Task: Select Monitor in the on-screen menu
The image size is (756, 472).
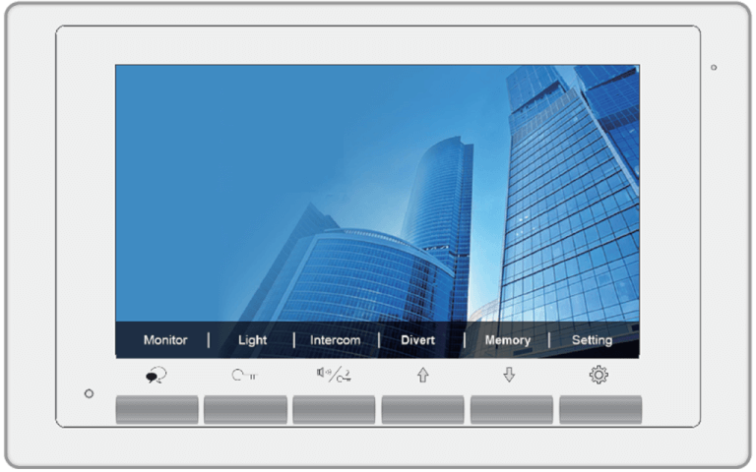Action: [165, 340]
